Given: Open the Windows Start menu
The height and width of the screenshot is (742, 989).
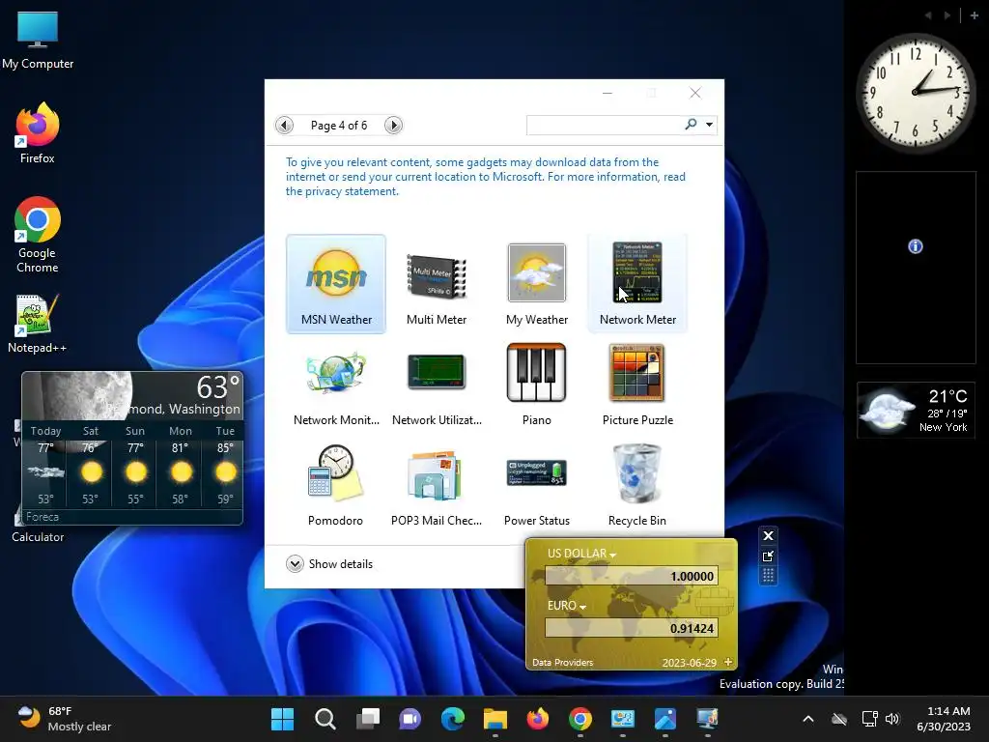Looking at the screenshot, I should pyautogui.click(x=282, y=719).
